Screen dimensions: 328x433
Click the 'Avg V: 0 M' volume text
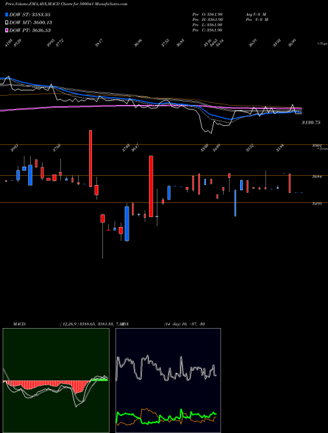tap(255, 14)
